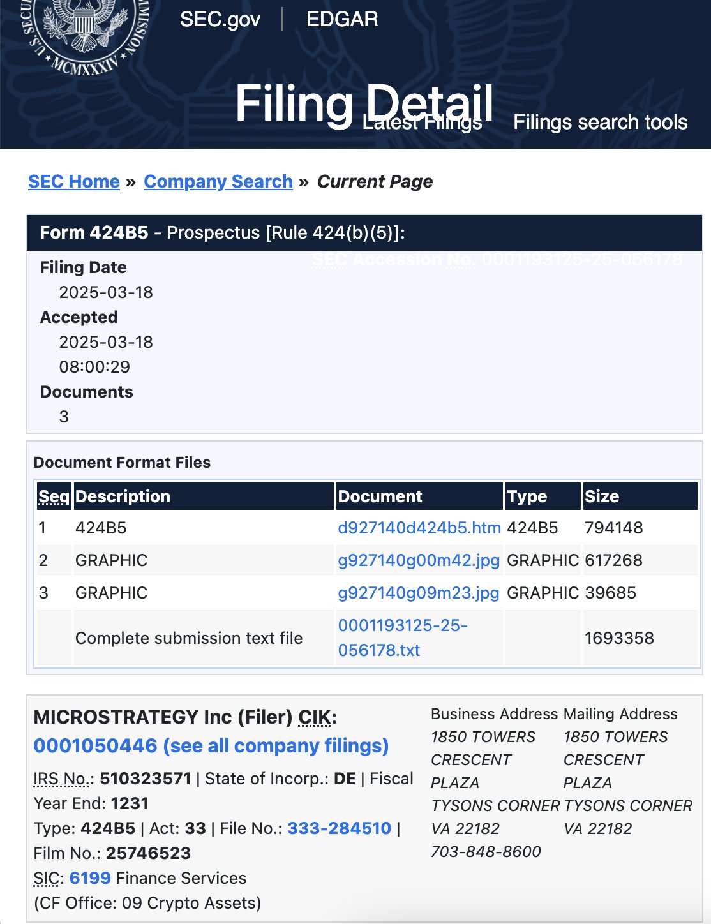Open g927140g00m42.jpg graphic file
711x924 pixels.
tap(419, 560)
